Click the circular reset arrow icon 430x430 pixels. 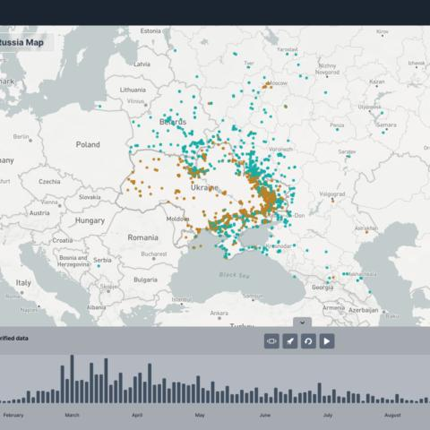[x=308, y=341]
